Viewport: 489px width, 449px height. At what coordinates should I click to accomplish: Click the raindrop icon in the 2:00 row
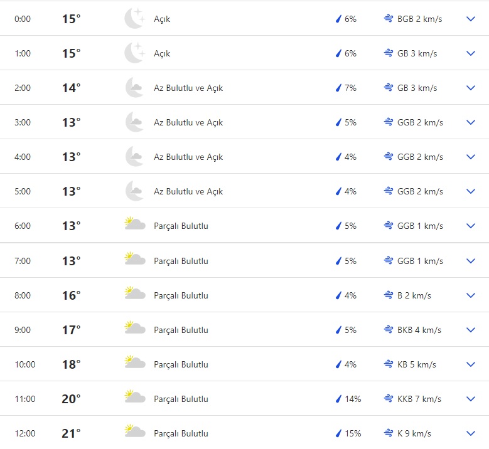click(338, 88)
